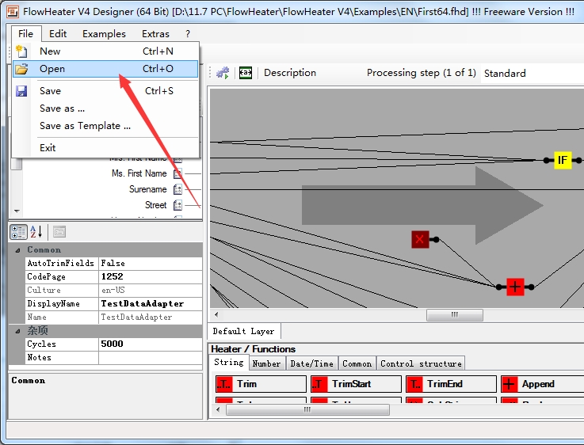Sort properties alphabetically with A-Z icon
Viewport: 584px width, 445px height.
(x=36, y=232)
